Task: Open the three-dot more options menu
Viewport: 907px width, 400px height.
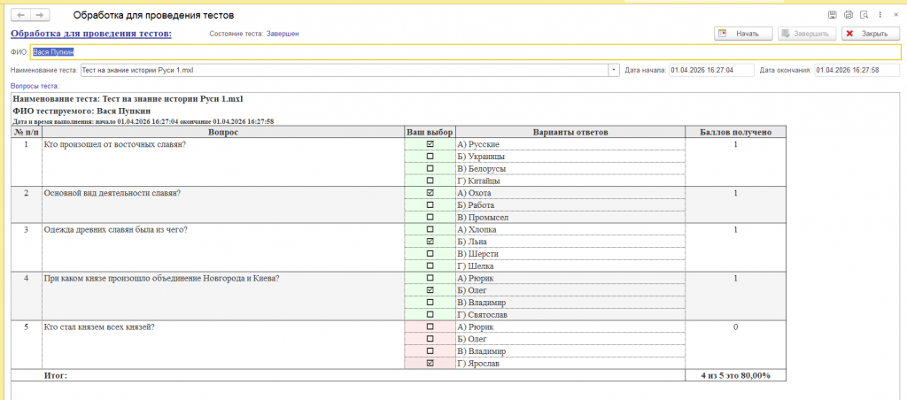Action: tap(878, 15)
